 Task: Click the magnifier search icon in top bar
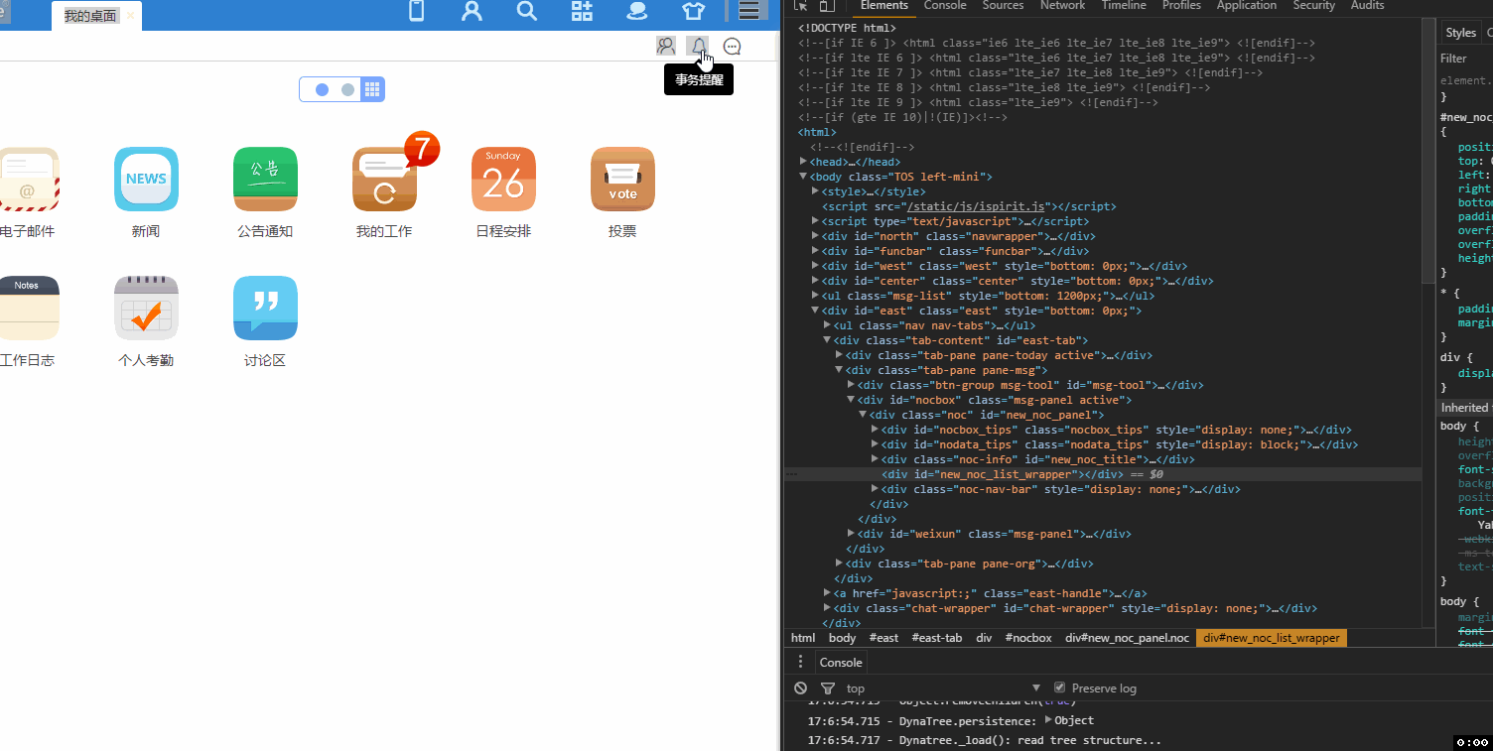[526, 11]
